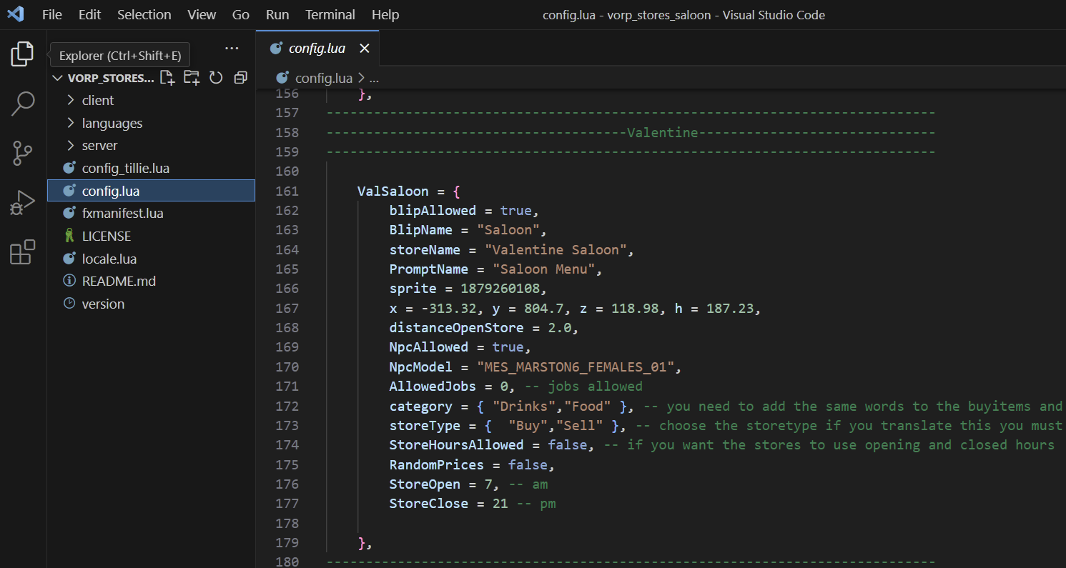Click the Lua icon in the breadcrumb
Image resolution: width=1066 pixels, height=568 pixels.
click(282, 78)
